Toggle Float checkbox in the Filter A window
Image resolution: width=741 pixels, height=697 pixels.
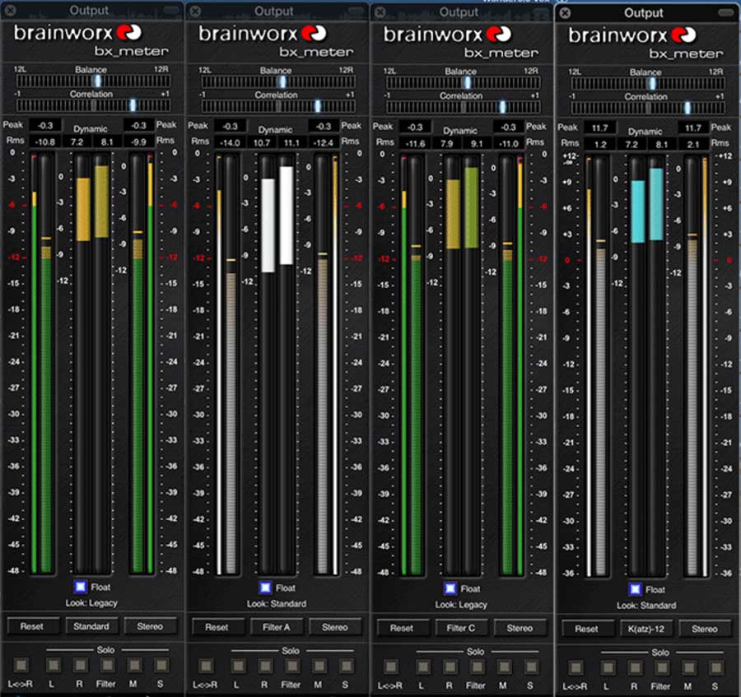click(x=266, y=588)
